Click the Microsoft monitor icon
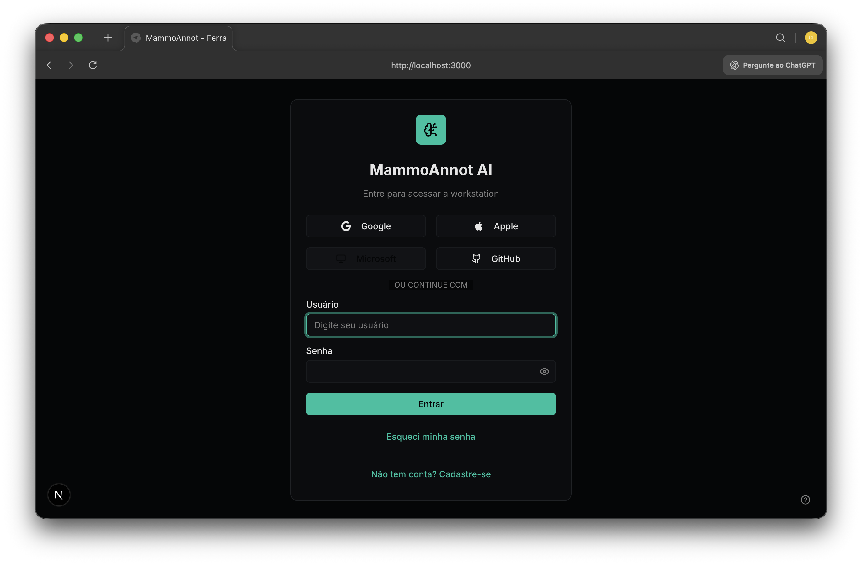Screen dimensions: 862x565 coord(341,258)
